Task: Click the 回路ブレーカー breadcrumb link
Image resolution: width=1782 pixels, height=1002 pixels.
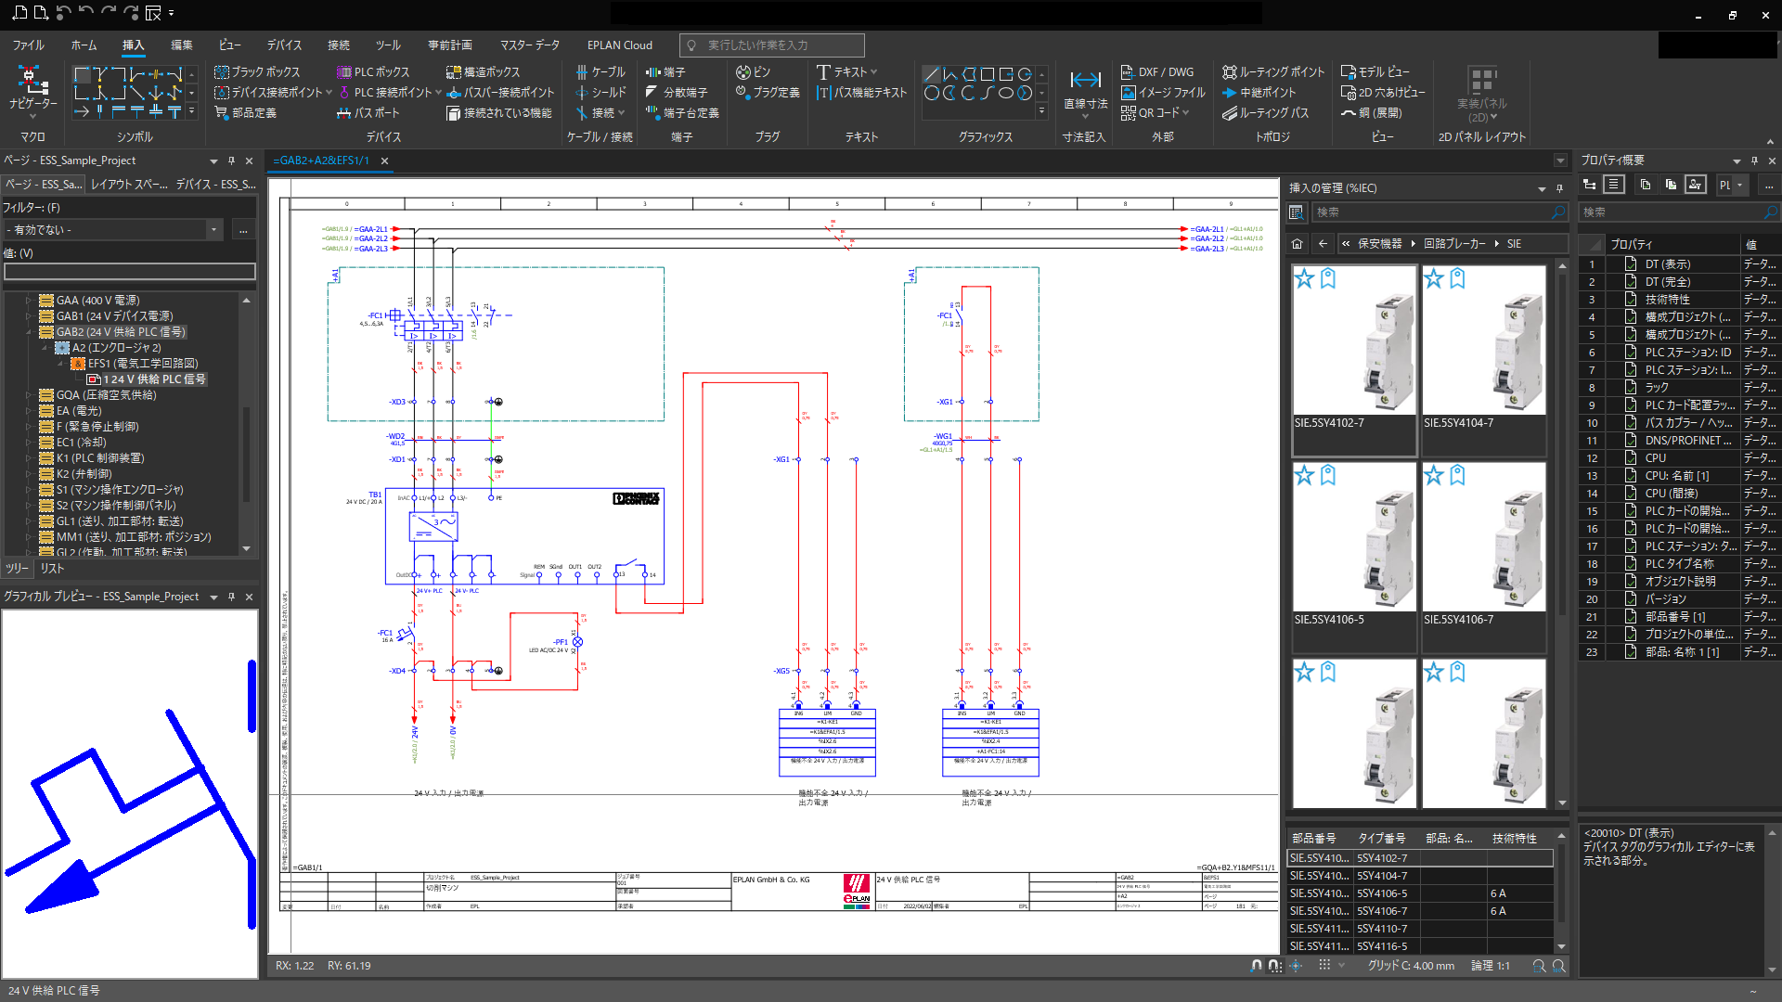Action: [1454, 244]
